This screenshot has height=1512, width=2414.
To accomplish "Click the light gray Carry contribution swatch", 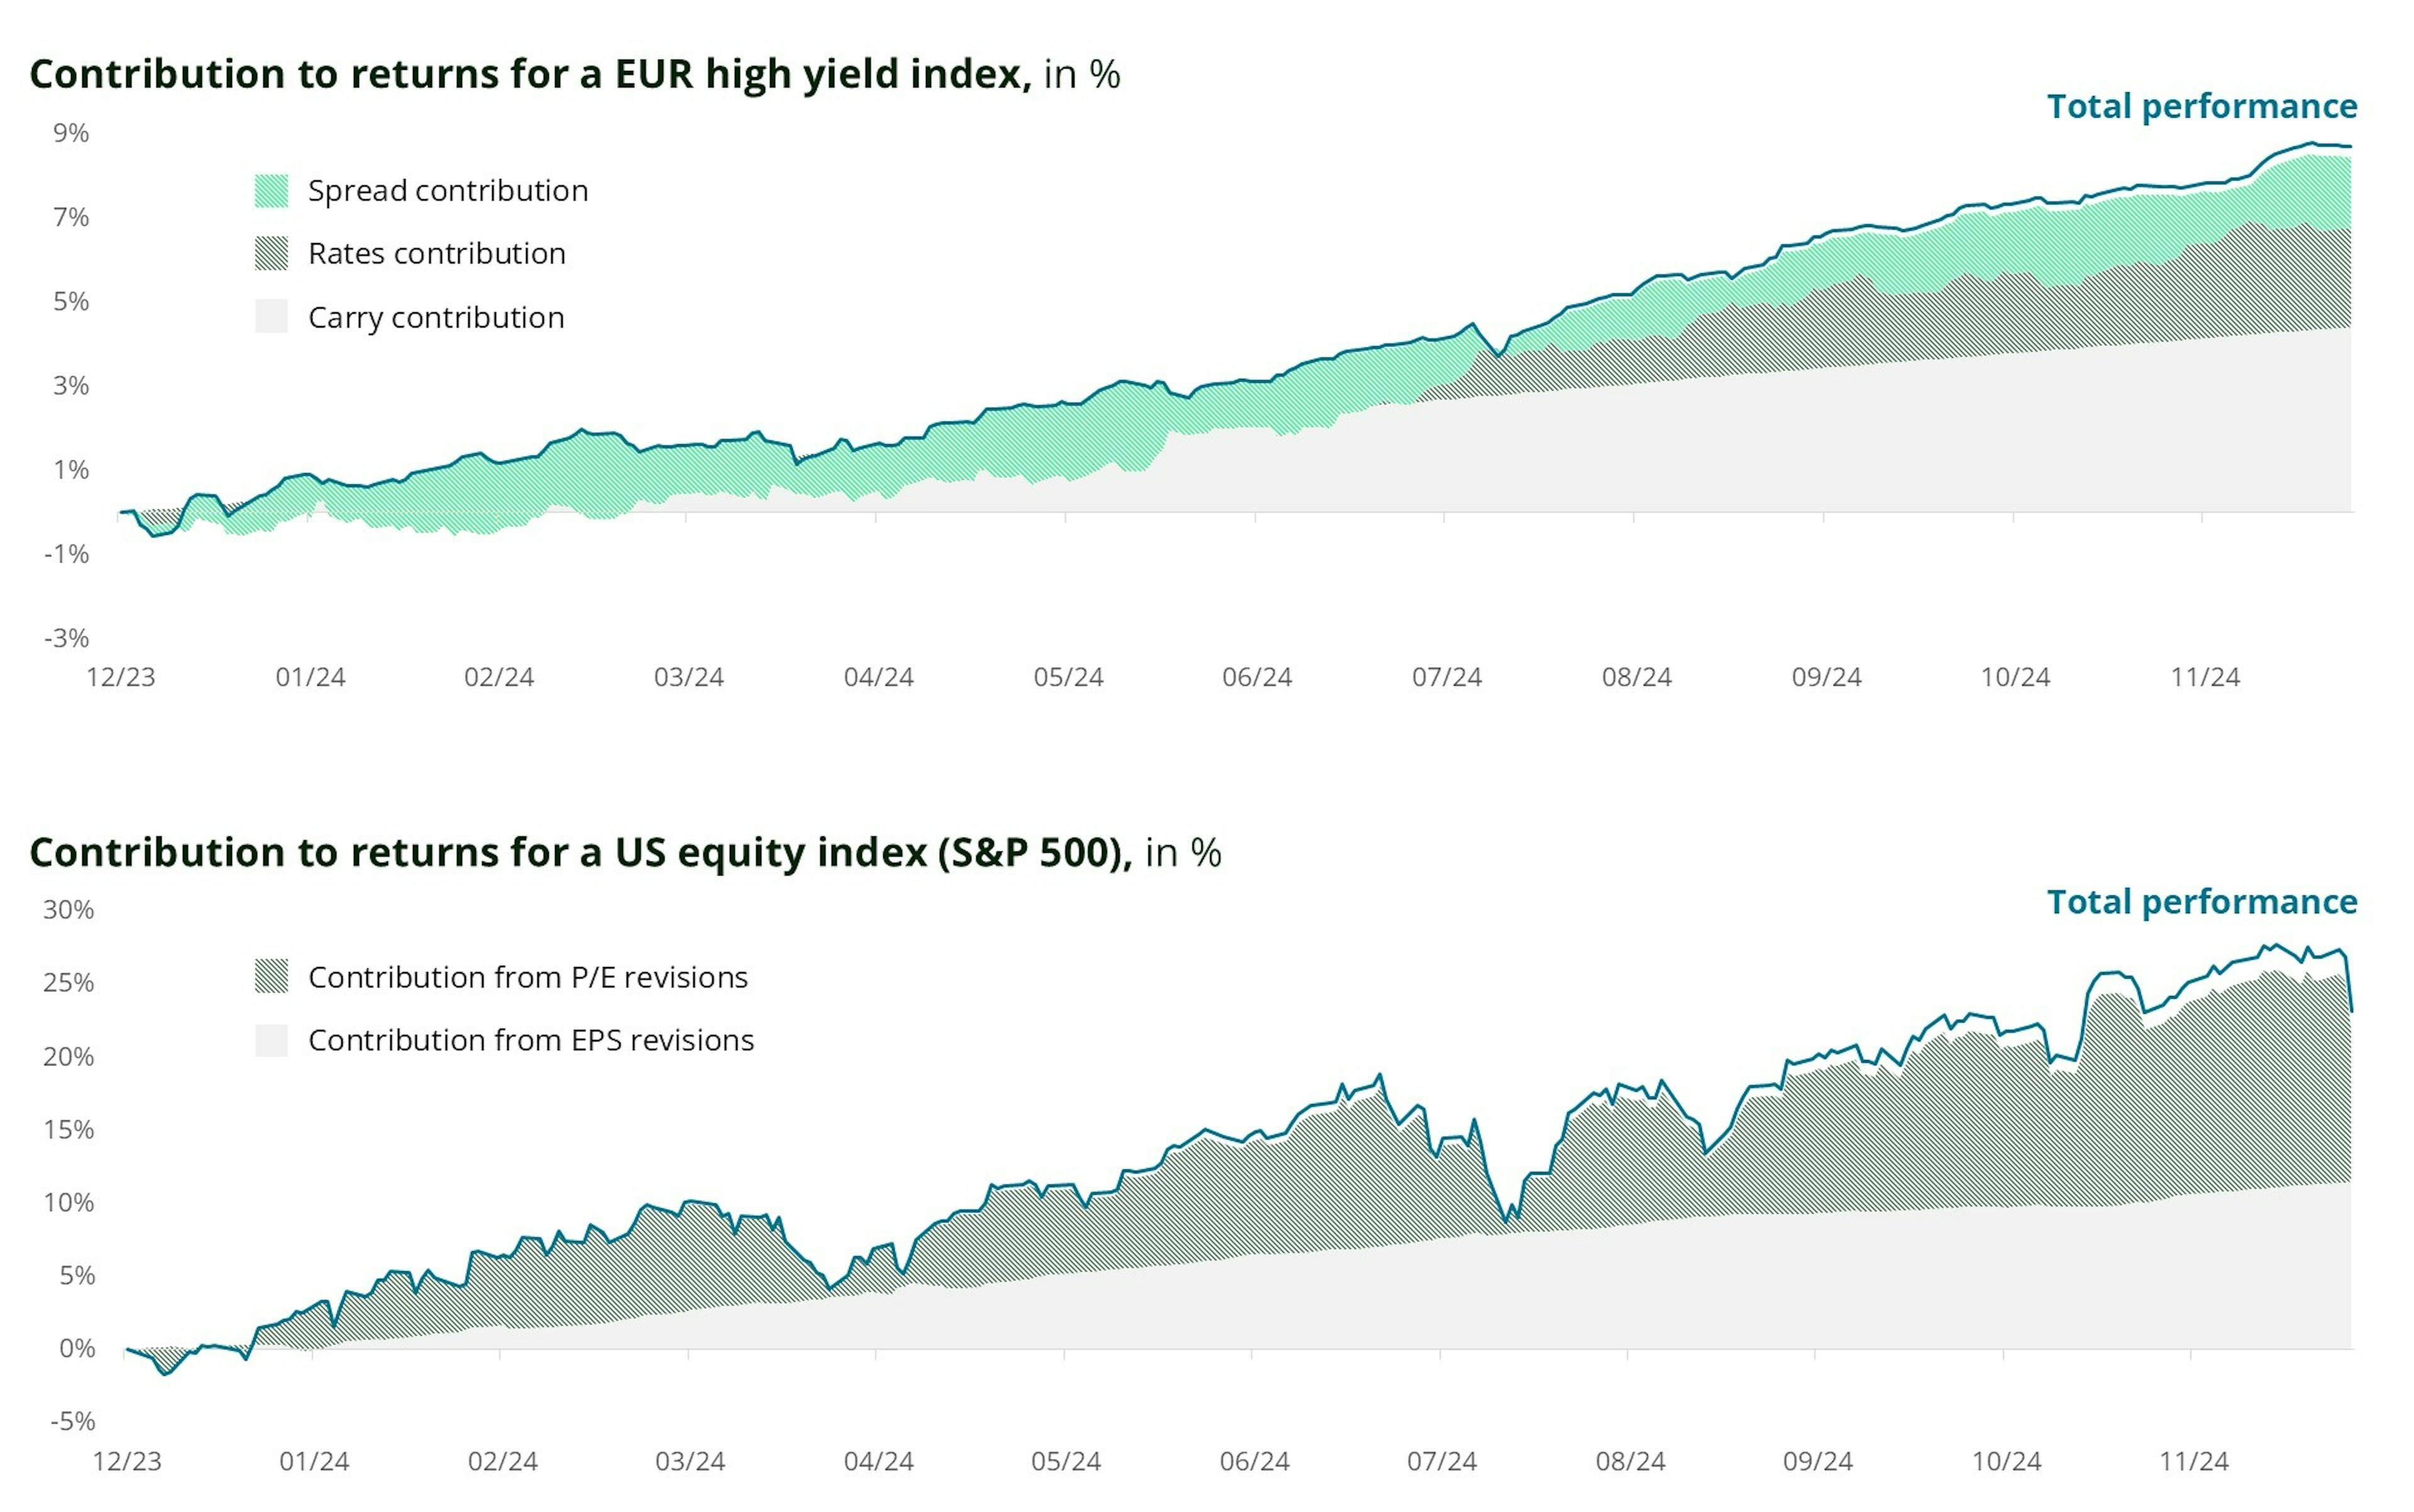I will 271,317.
